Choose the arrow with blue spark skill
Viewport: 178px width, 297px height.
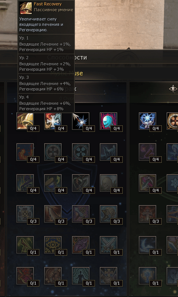coord(81,121)
